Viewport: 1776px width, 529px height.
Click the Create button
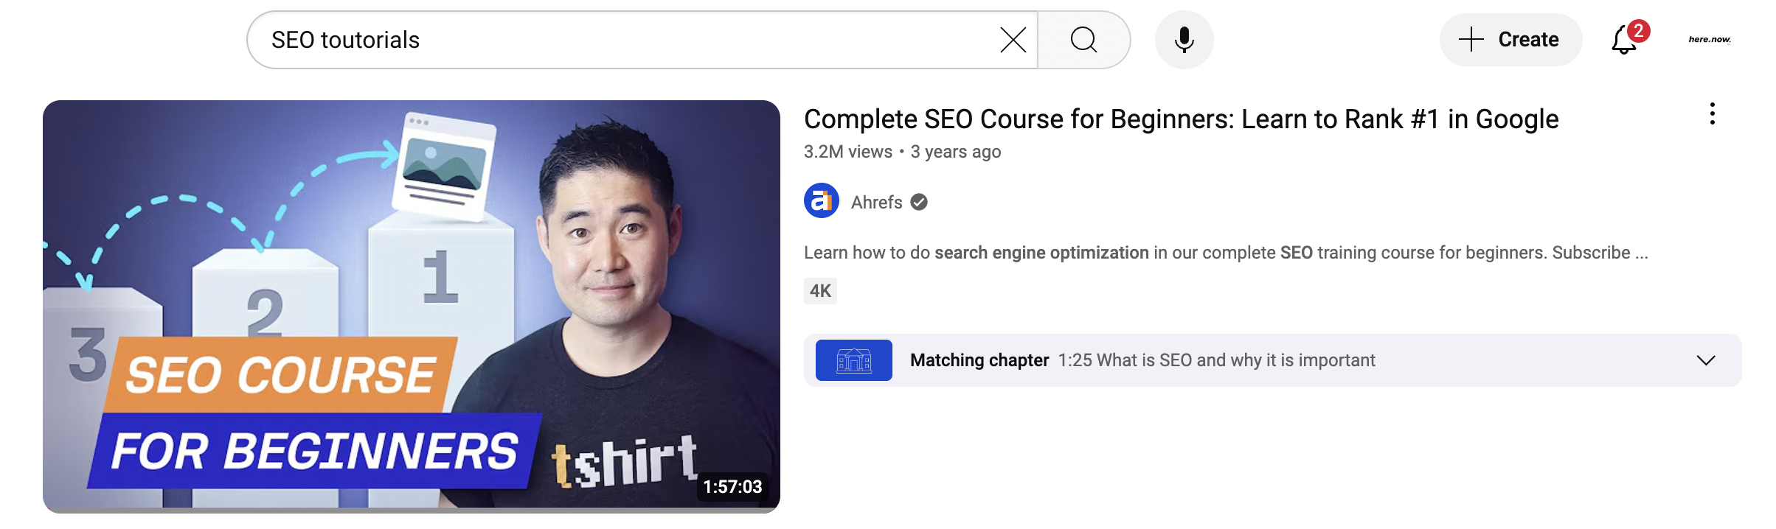pos(1510,40)
